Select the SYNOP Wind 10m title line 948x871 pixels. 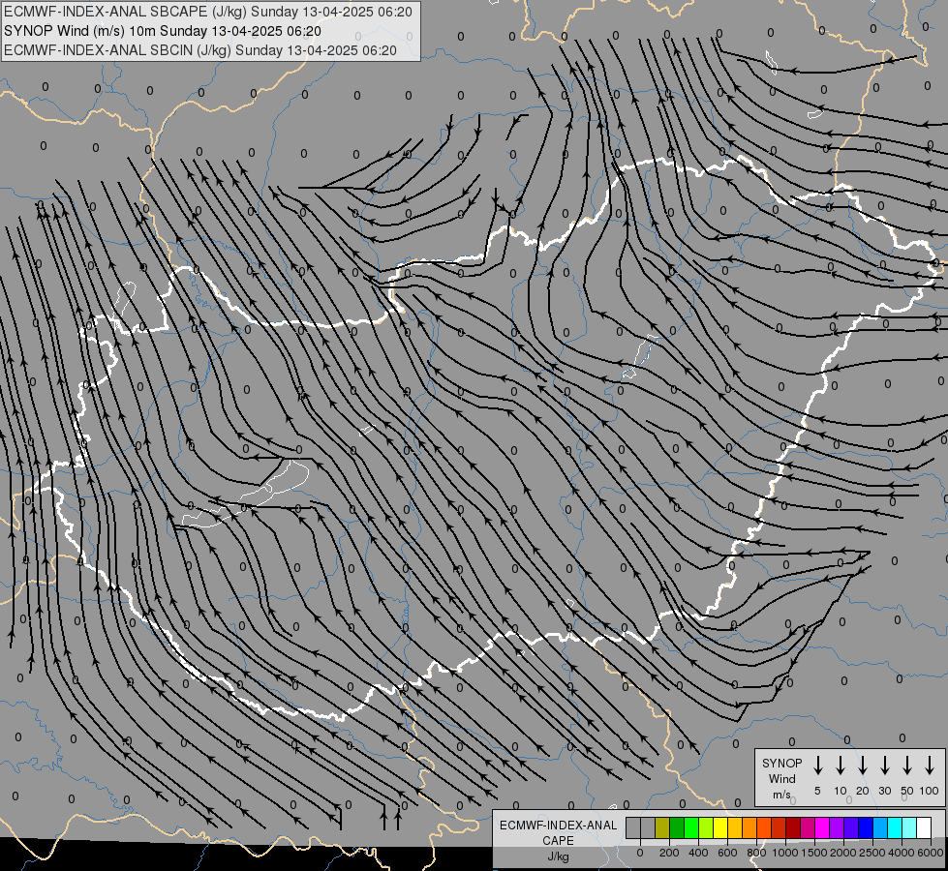[x=163, y=31]
